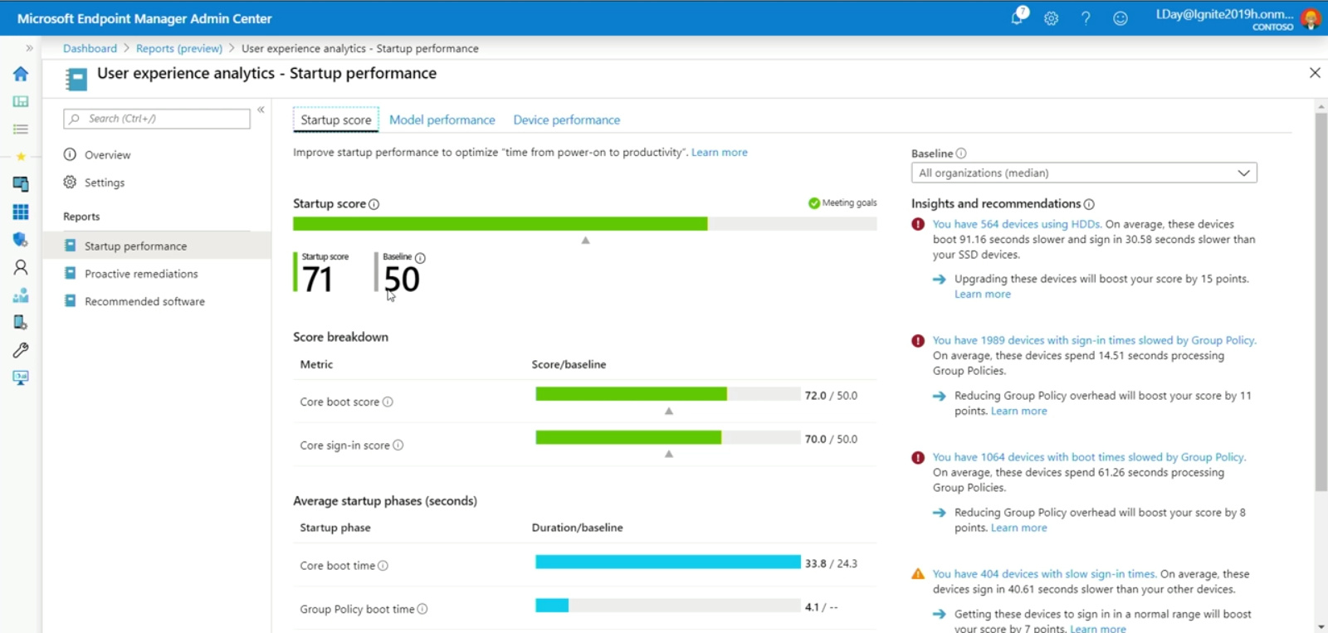
Task: Click the Core boot time blue bar
Action: pos(668,562)
